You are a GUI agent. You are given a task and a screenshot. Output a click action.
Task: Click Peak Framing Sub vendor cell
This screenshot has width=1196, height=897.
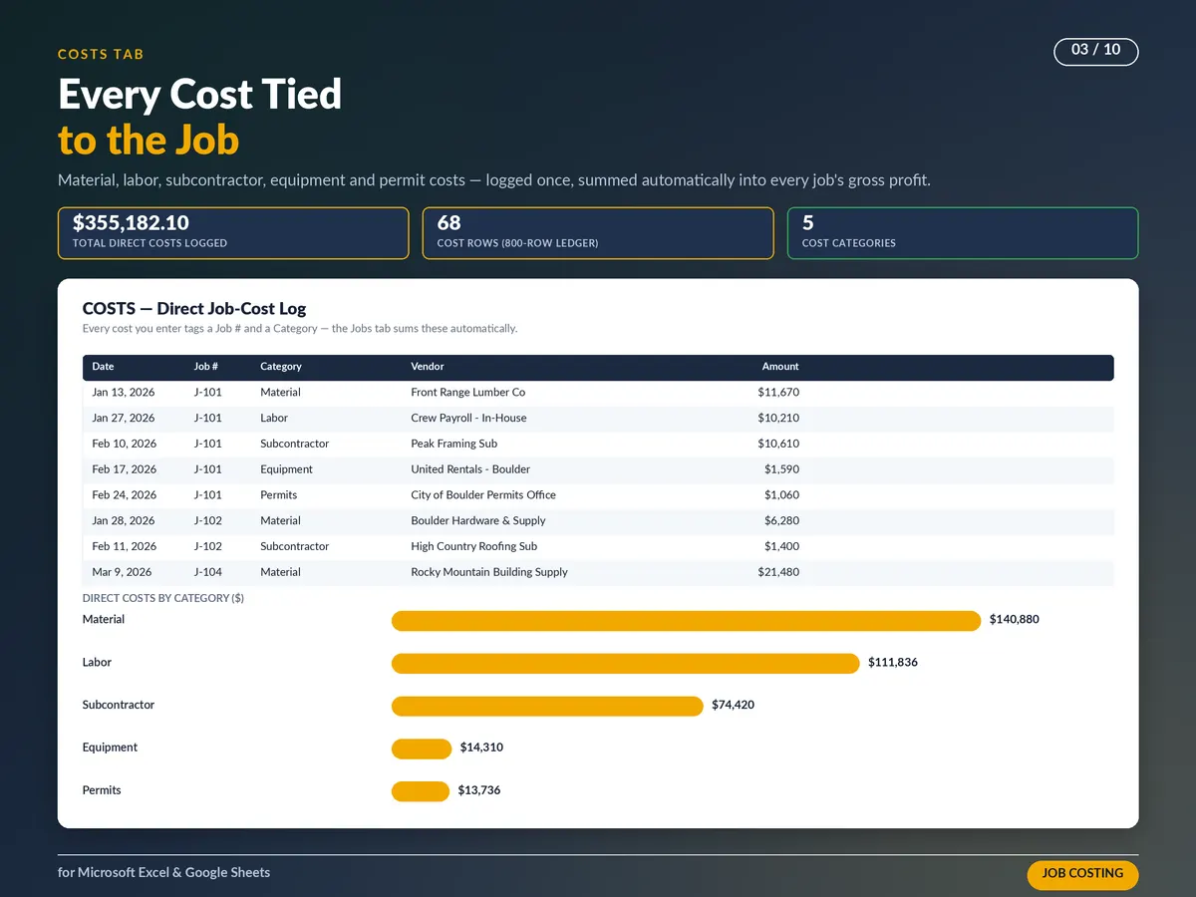pos(453,444)
